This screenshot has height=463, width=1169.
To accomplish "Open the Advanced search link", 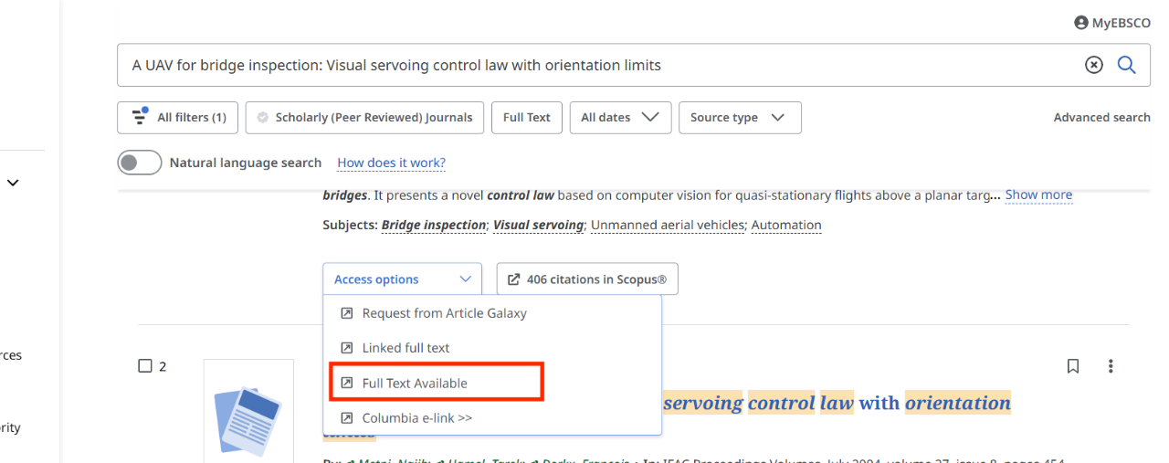I will (1101, 117).
